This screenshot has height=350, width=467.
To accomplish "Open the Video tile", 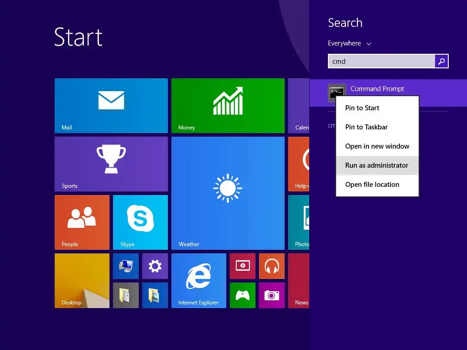I will point(243,266).
